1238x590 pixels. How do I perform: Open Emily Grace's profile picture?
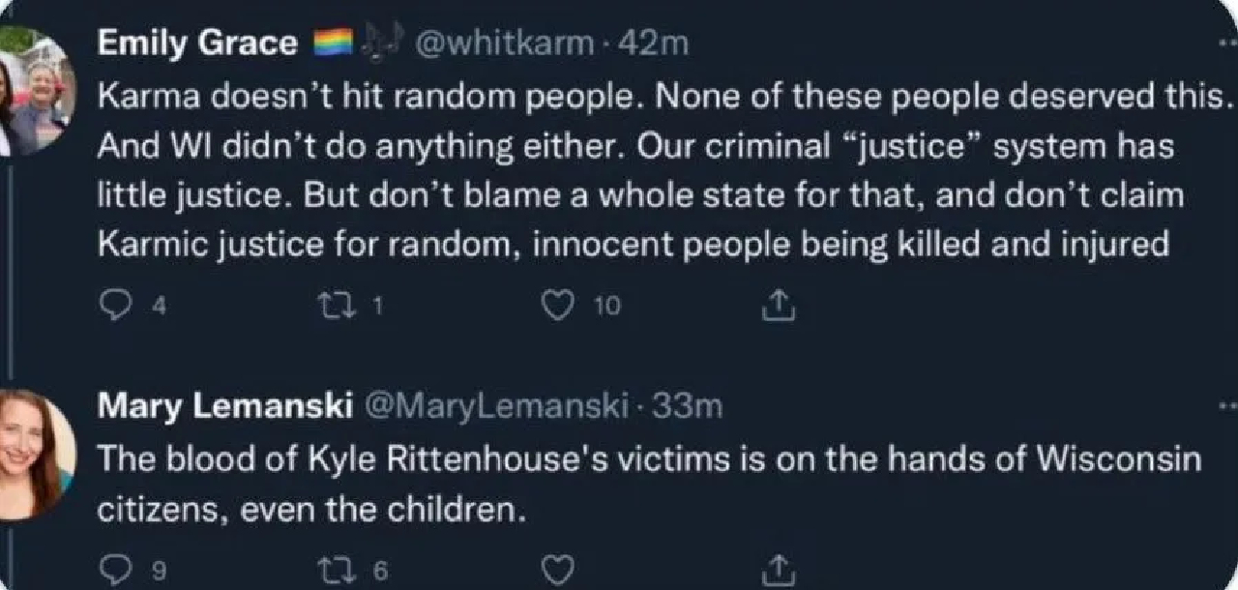[x=36, y=92]
